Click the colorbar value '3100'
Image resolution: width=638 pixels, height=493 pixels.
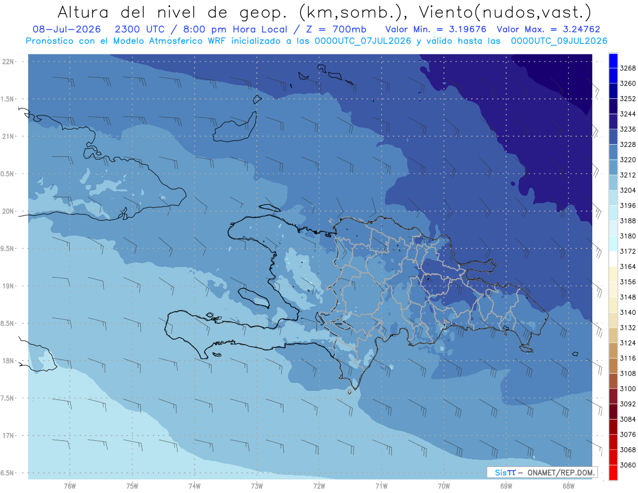click(x=628, y=389)
